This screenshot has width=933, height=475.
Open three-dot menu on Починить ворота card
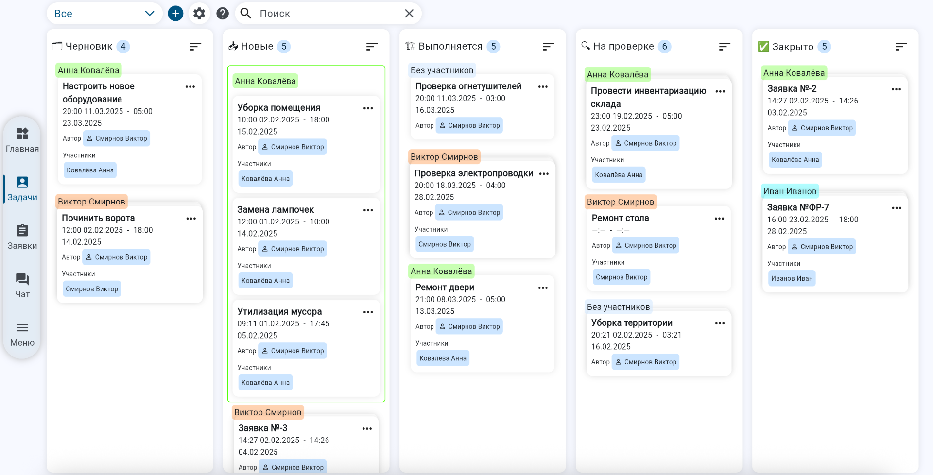(x=191, y=219)
